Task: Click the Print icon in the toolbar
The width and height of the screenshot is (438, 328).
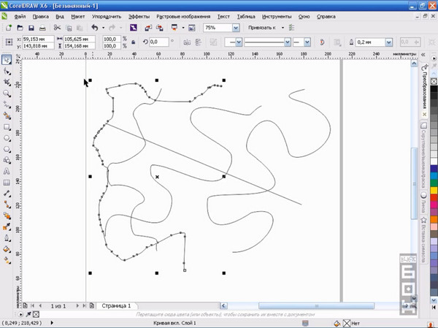Action: click(x=42, y=27)
